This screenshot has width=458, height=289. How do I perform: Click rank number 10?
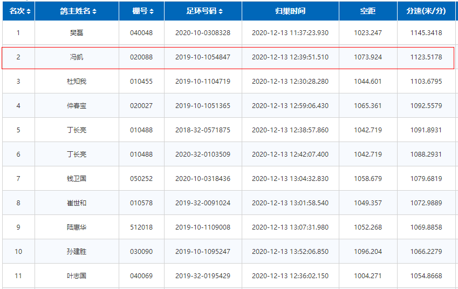point(18,251)
